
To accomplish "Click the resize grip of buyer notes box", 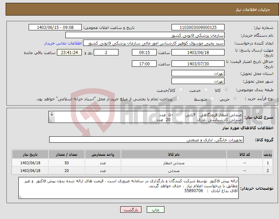I will coord(21,197).
